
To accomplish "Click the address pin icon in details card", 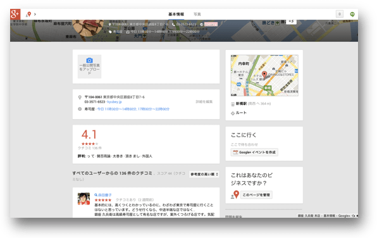I will [x=80, y=97].
